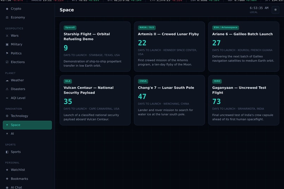Click the ISRO badge on Gaganyaan card
Image resolution: width=284 pixels, height=189 pixels.
pos(217,81)
